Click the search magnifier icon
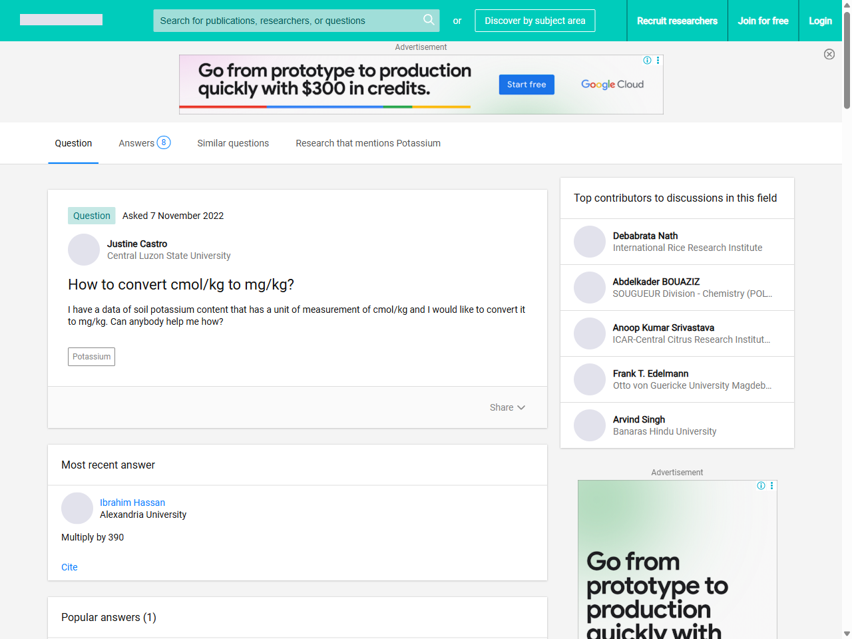Screen dimensions: 852x639 pos(429,21)
